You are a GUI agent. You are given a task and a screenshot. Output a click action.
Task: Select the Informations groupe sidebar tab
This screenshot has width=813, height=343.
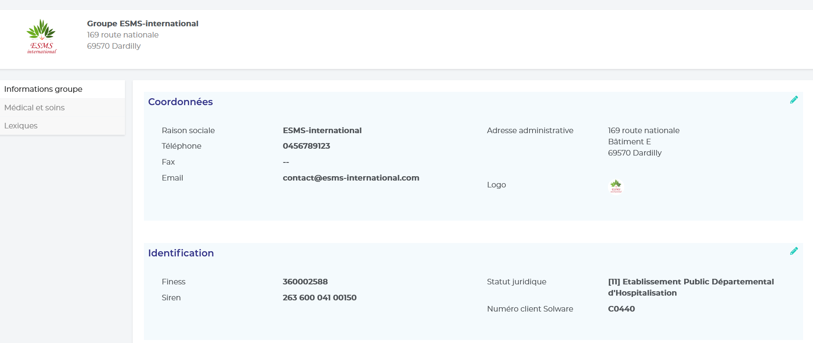click(x=43, y=89)
